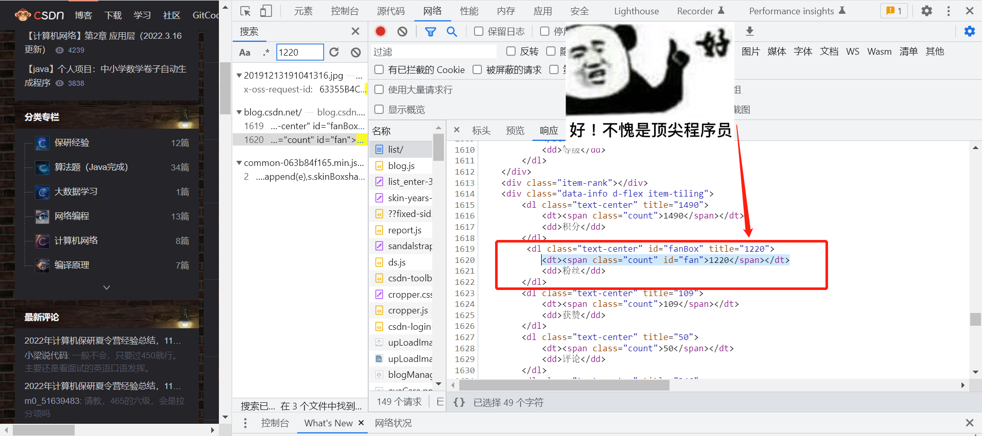This screenshot has height=436, width=982.
Task: Filter requests by 图片 type
Action: 750,52
